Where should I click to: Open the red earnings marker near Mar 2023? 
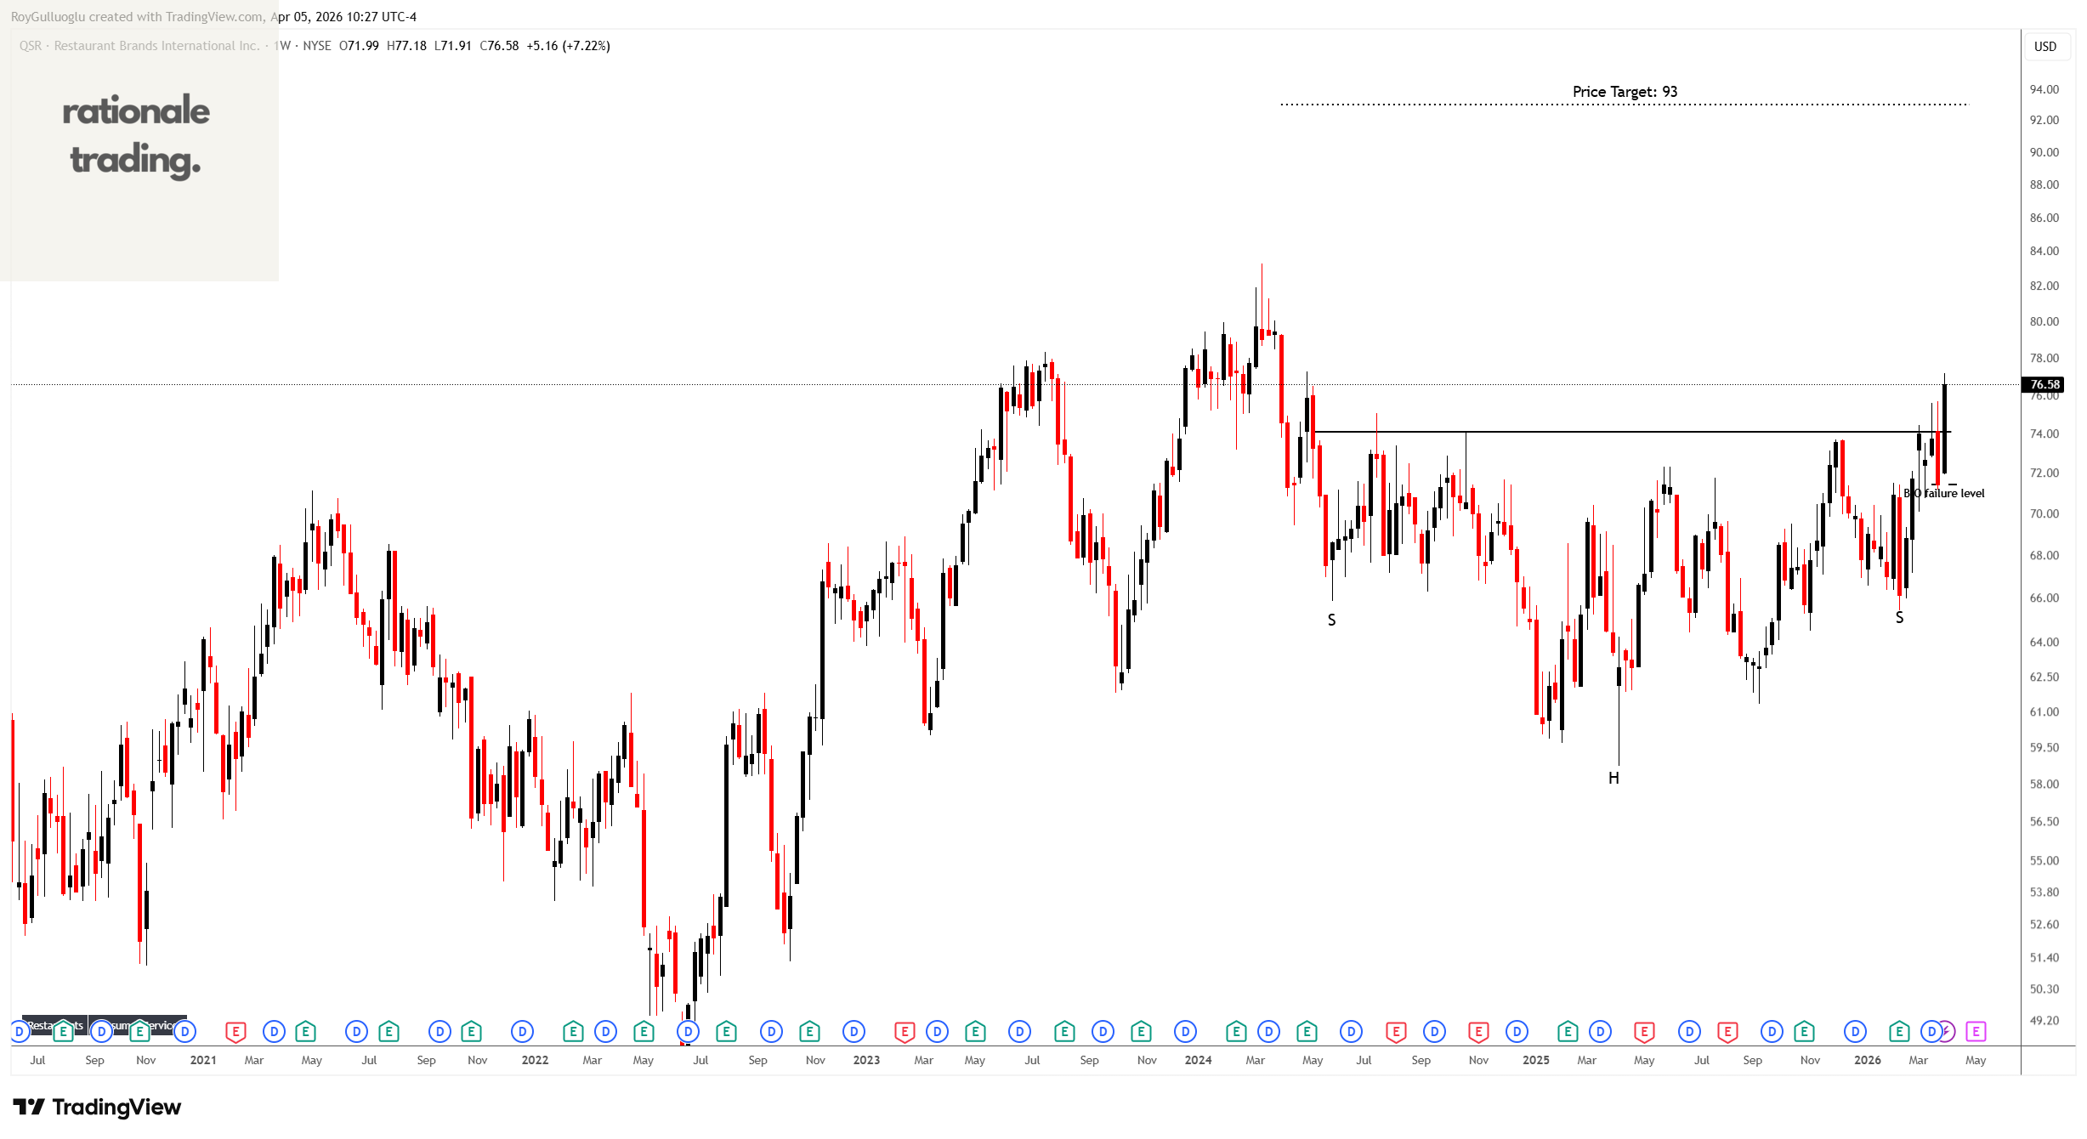[x=905, y=1032]
